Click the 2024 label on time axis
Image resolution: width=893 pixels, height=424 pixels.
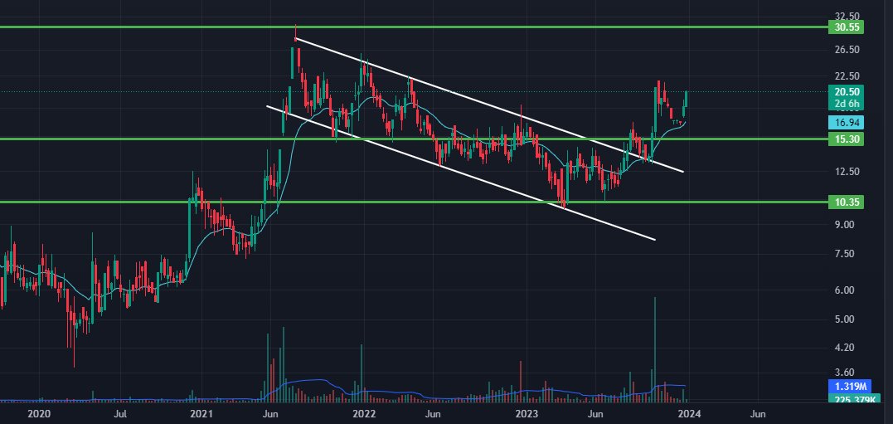pyautogui.click(x=689, y=412)
